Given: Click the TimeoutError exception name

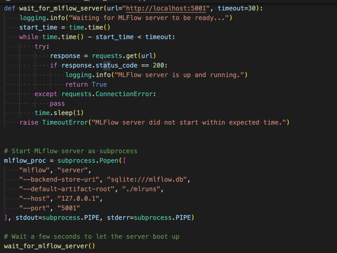Looking at the screenshot, I should pos(65,122).
